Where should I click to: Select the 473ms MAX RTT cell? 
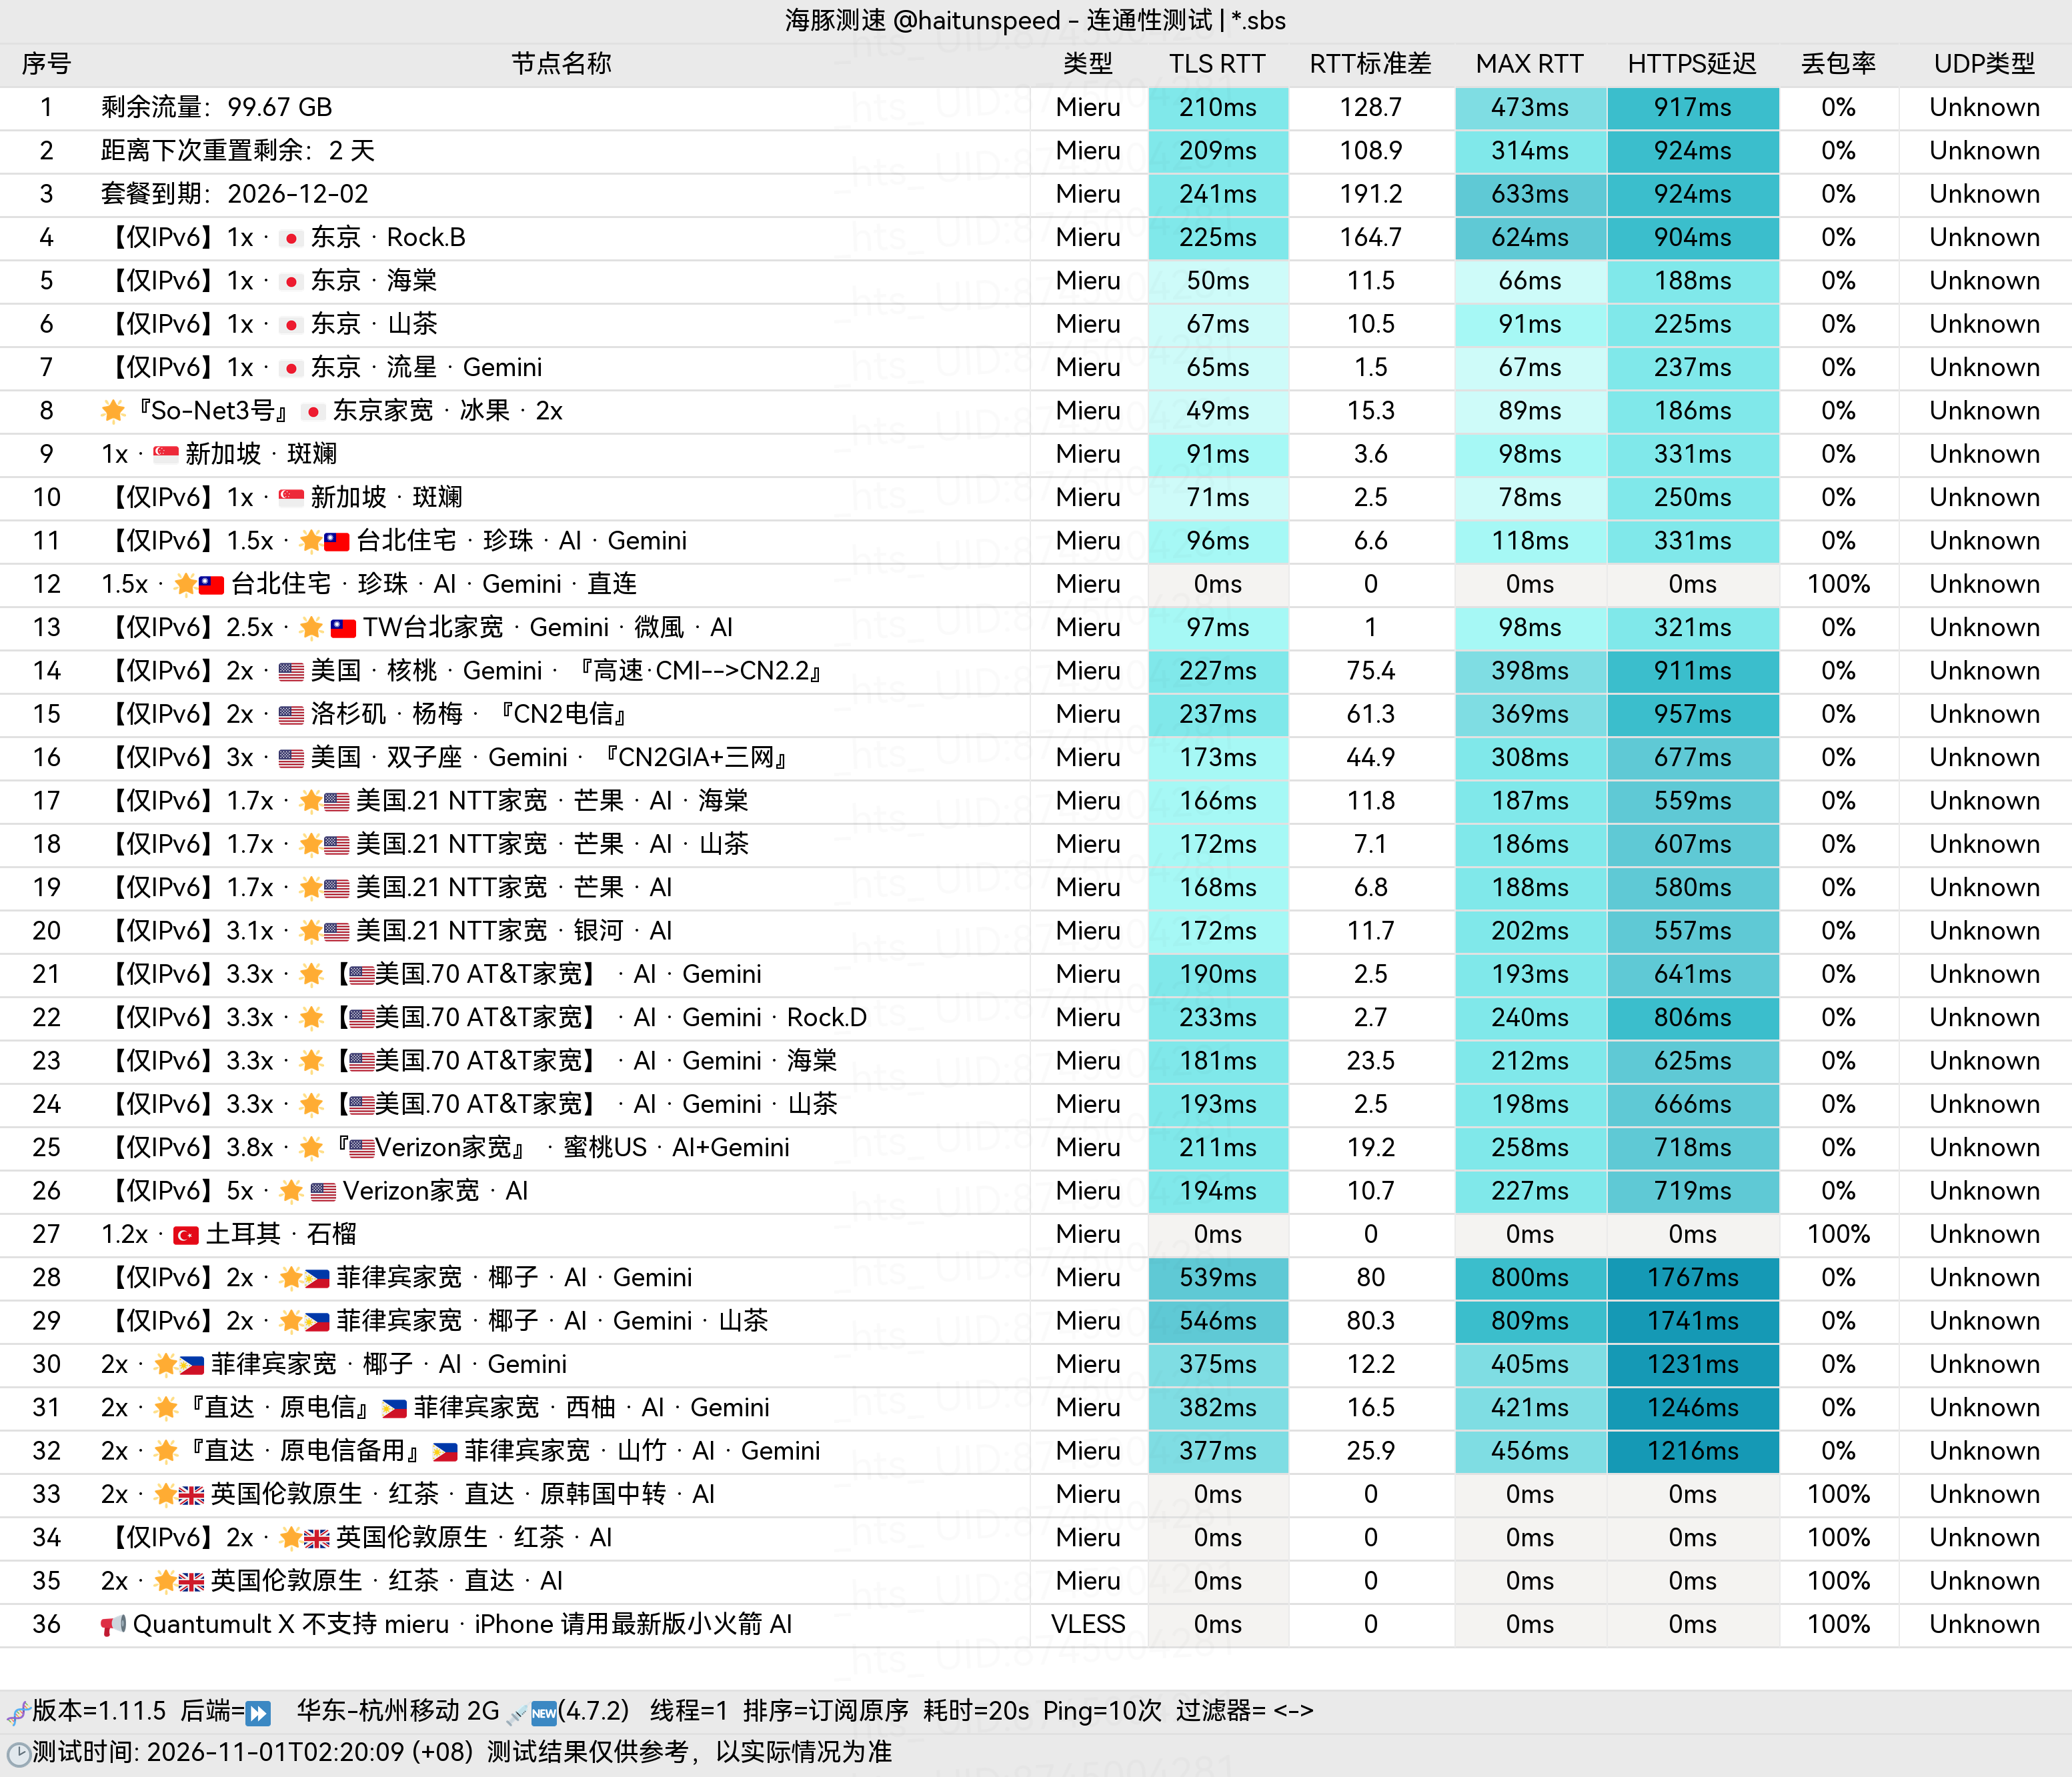coord(1530,108)
